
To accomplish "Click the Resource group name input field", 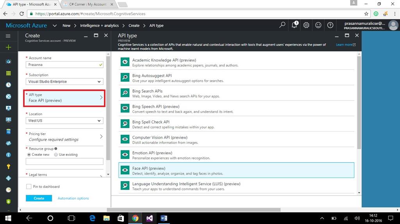I will 64,161.
